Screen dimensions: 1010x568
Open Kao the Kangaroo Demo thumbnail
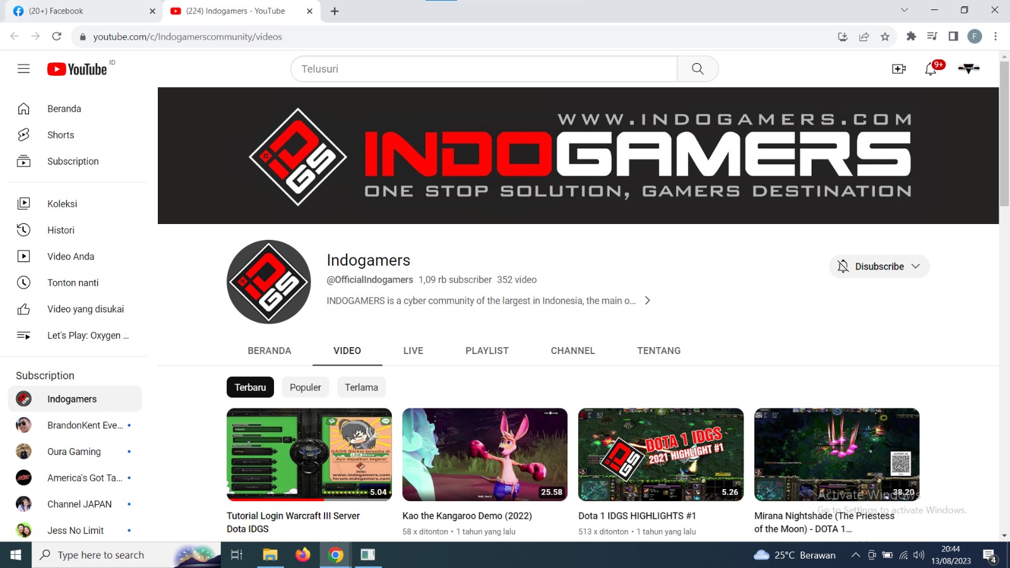pyautogui.click(x=485, y=454)
